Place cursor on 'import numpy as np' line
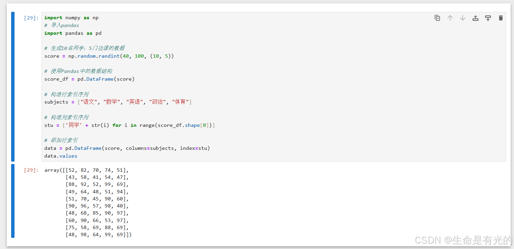Screen dimensions: 514x249 71,18
